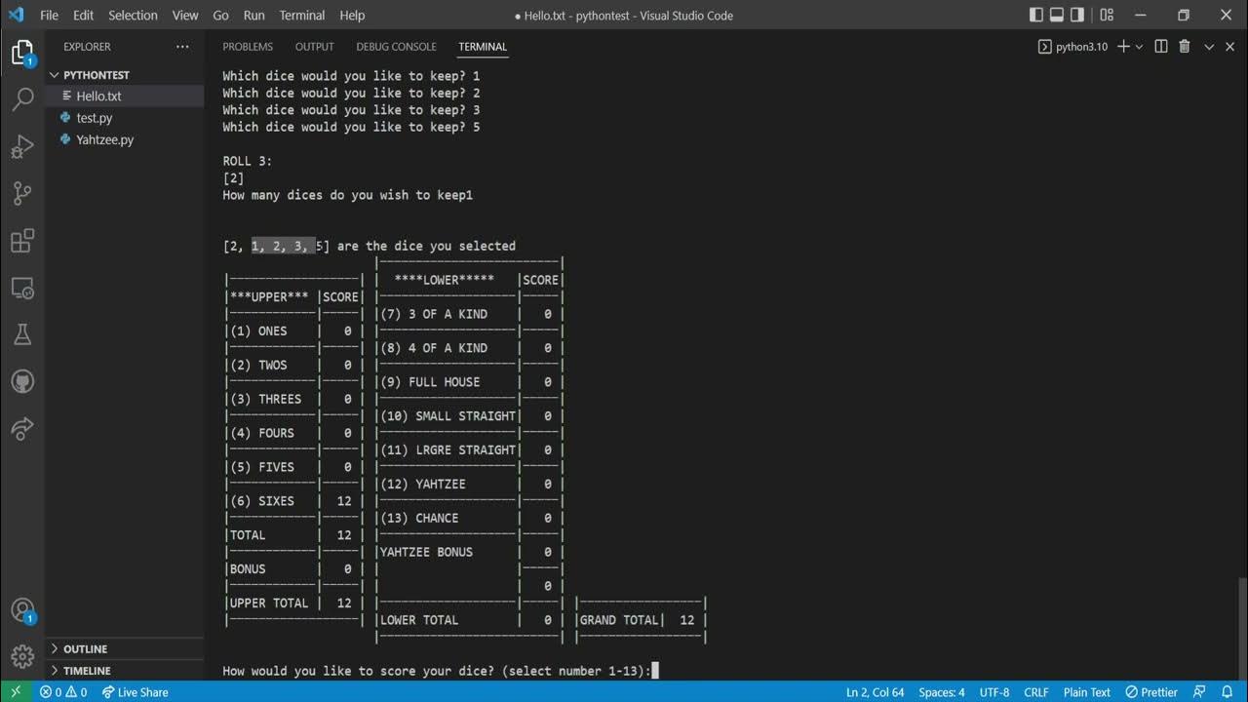Viewport: 1248px width, 702px height.
Task: Open the Edit menu
Action: click(83, 15)
